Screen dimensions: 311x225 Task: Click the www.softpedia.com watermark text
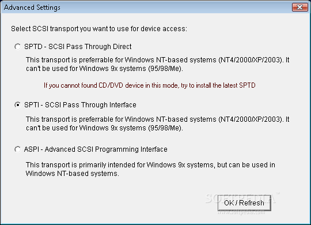[x=241, y=212]
